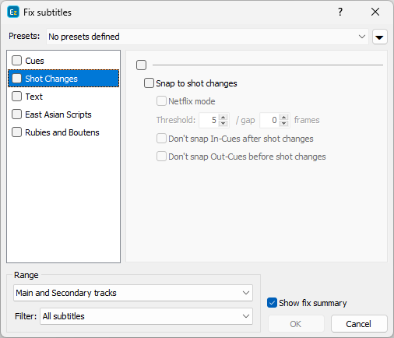Viewport: 394px width, 338px height.
Task: Increase the Threshold value with up arrow
Action: [223, 117]
